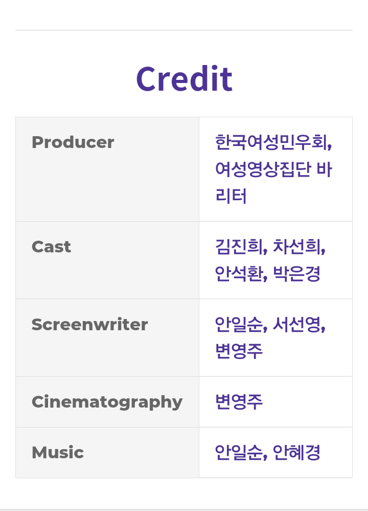Image resolution: width=368 pixels, height=511 pixels.
Task: Open screenwriter 변영주 link
Action: coord(239,351)
